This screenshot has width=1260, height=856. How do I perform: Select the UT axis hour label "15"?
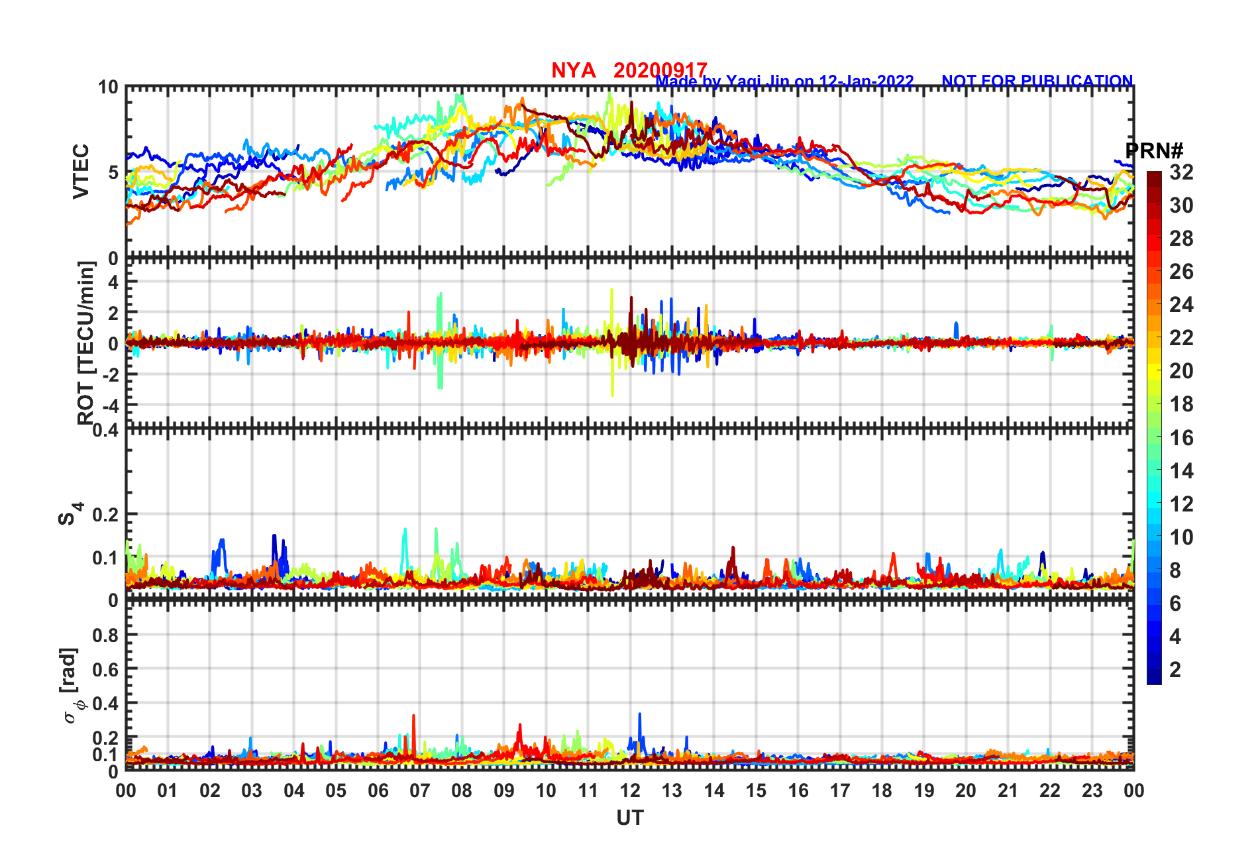756,790
